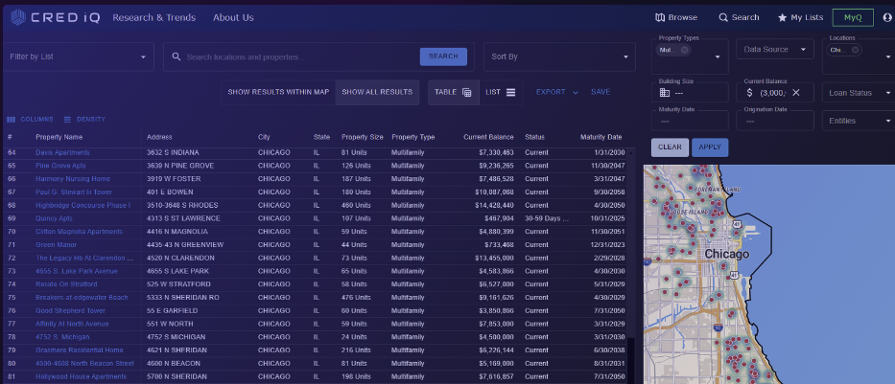Click the MyQ button

[853, 17]
